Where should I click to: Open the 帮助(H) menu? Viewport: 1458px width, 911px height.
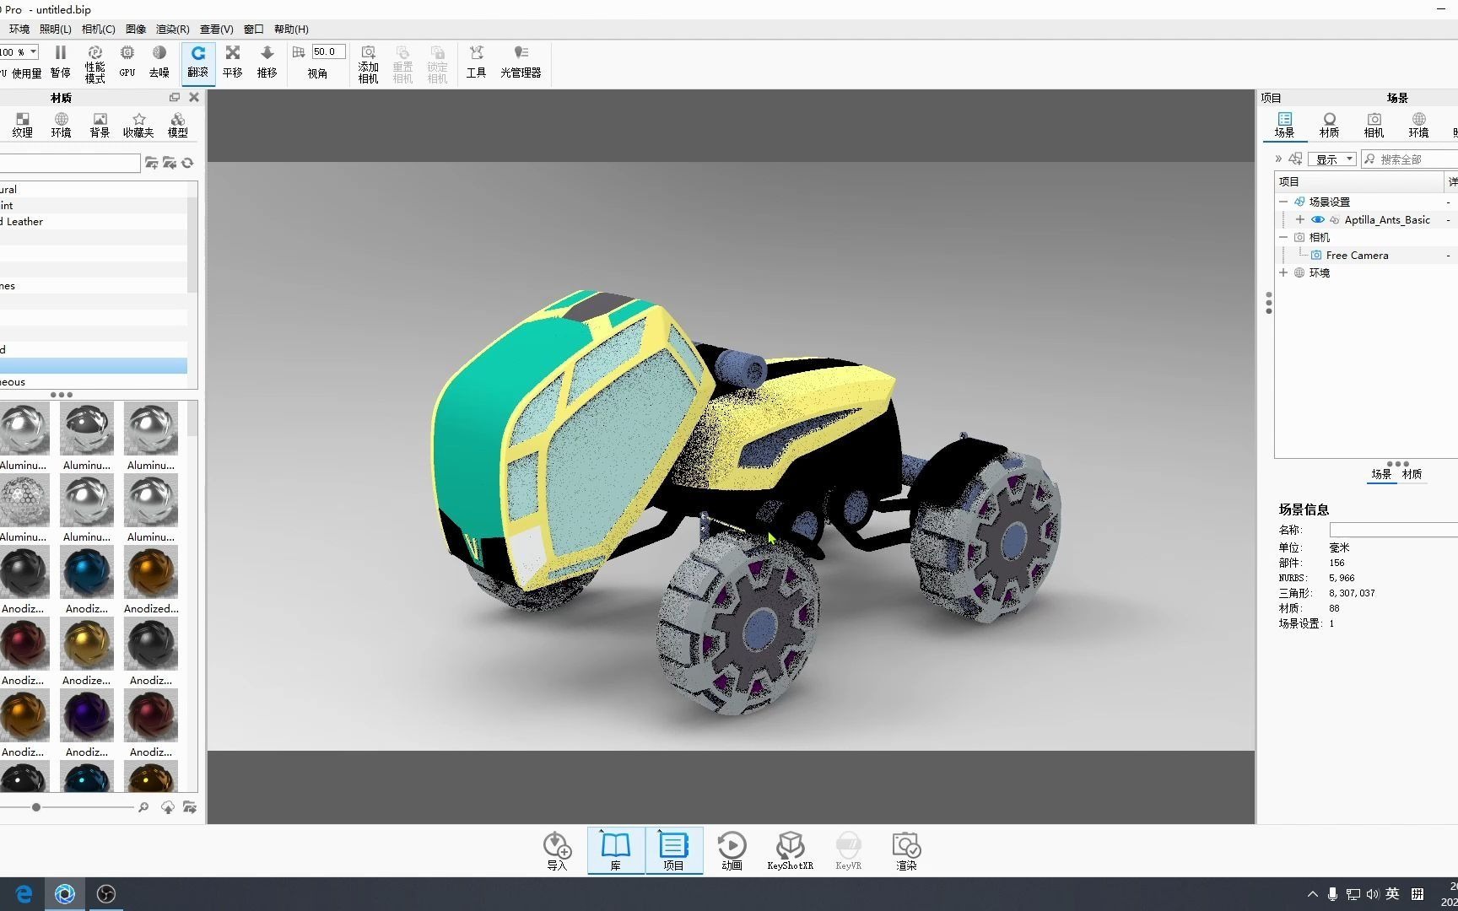pyautogui.click(x=291, y=30)
